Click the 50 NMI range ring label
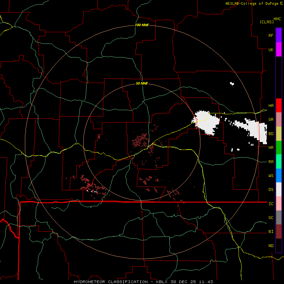284x284 pixels. point(142,83)
